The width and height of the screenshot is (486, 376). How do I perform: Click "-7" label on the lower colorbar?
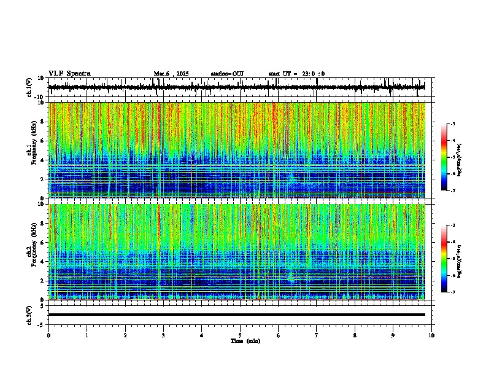[x=452, y=292]
